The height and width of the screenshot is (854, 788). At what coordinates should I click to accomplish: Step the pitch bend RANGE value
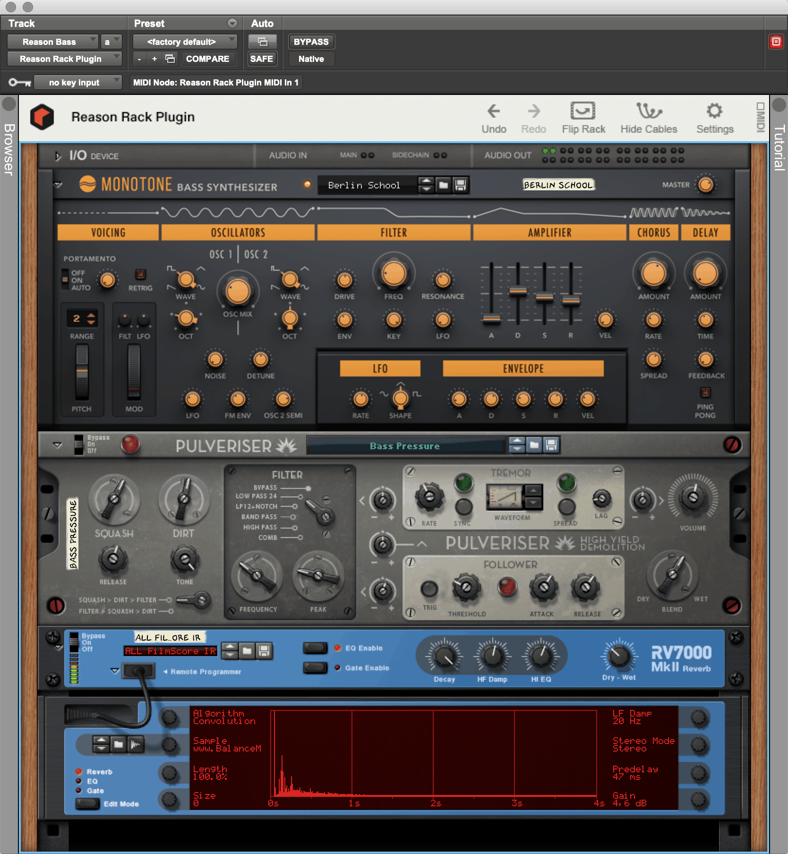coord(91,318)
